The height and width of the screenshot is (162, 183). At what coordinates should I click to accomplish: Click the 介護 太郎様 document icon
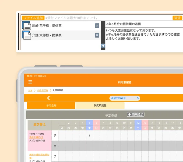[x=26, y=35]
